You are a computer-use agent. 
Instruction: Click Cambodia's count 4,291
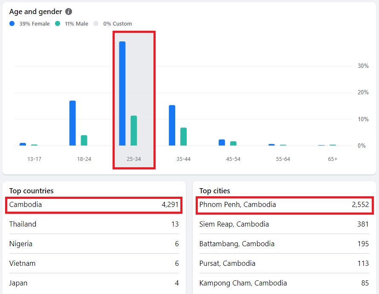(x=170, y=204)
